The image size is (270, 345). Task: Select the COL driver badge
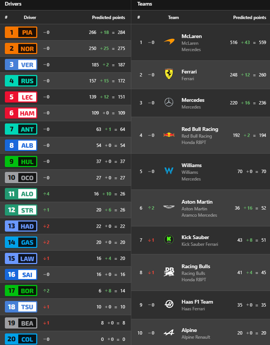click(21, 339)
